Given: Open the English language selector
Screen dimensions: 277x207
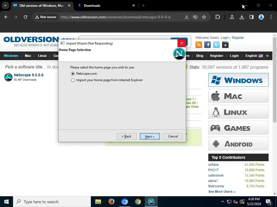Looking at the screenshot, I should tap(254, 56).
